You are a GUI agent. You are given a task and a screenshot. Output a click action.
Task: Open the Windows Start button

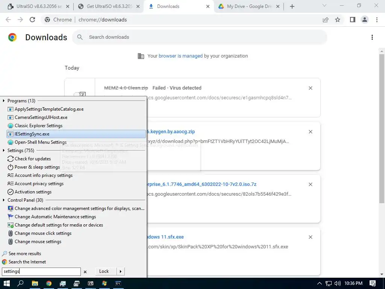point(7,283)
